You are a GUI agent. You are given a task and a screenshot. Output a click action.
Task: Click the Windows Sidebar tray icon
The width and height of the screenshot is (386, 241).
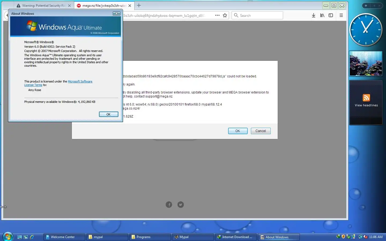point(353,237)
